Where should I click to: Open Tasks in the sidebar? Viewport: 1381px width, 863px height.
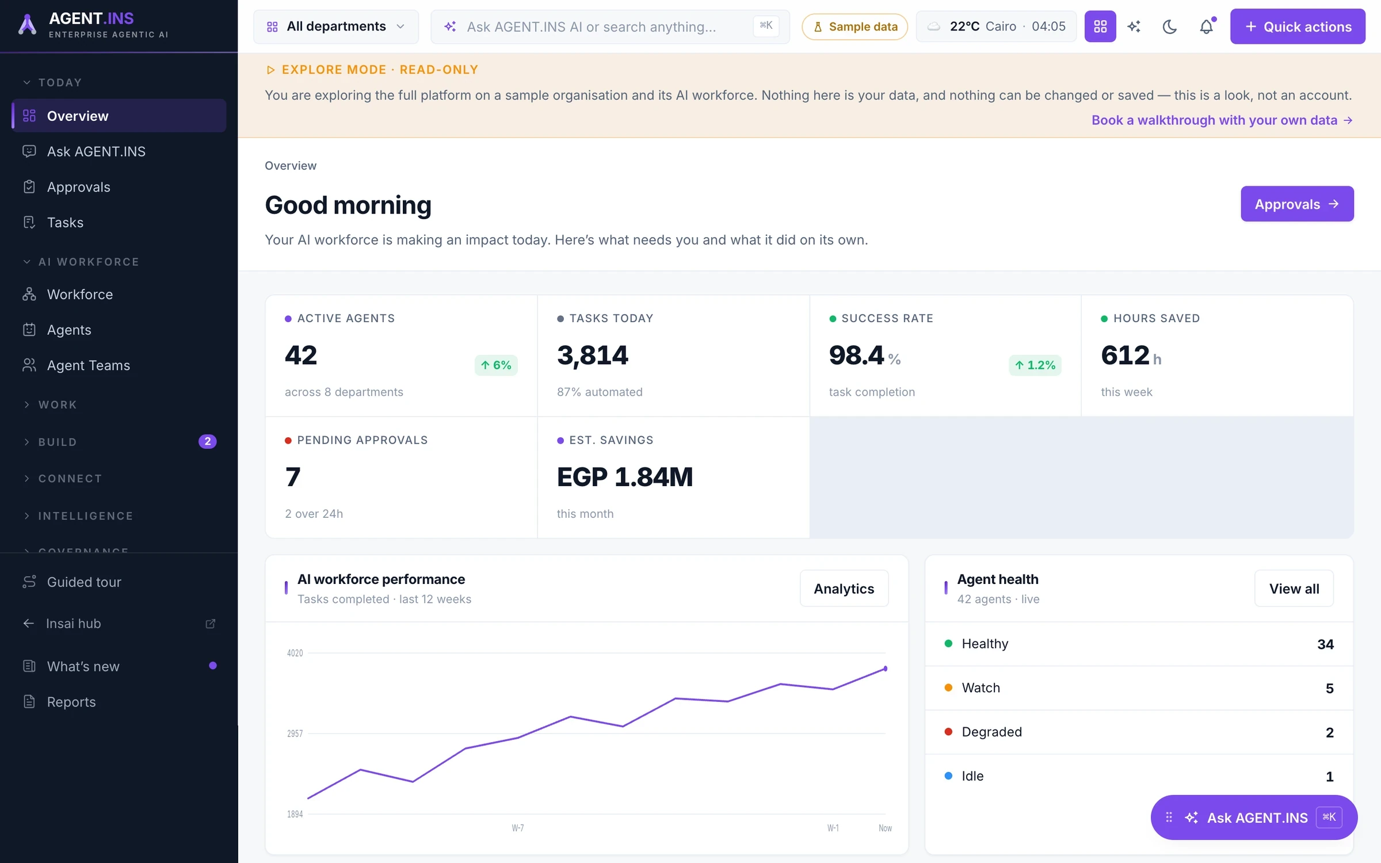click(x=119, y=222)
